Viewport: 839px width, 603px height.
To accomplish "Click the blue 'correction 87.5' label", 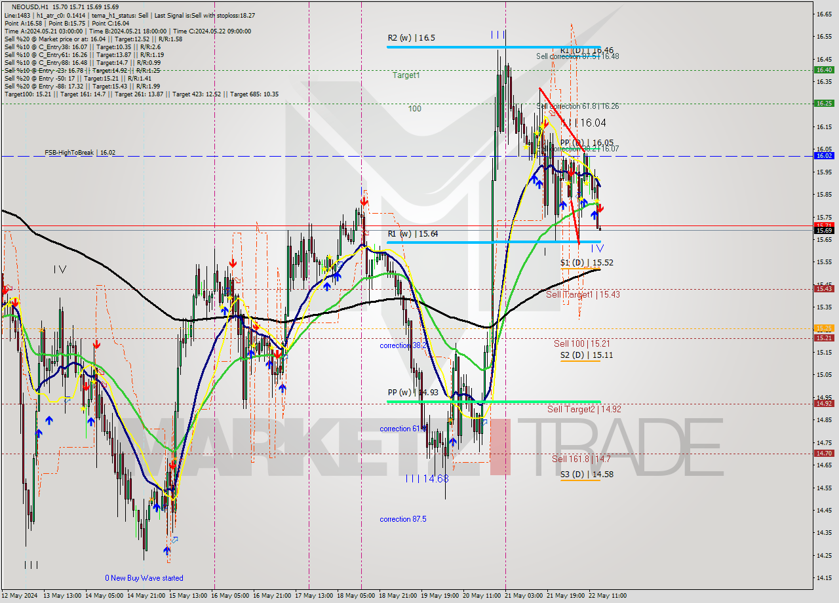I will [x=403, y=519].
